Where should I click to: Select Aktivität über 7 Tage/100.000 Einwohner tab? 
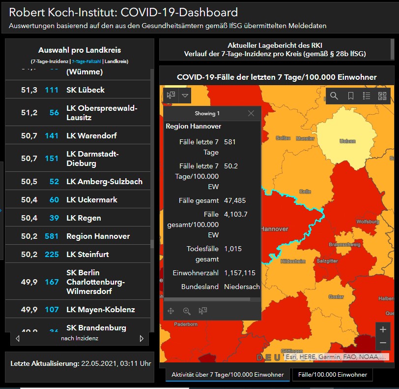click(x=227, y=375)
